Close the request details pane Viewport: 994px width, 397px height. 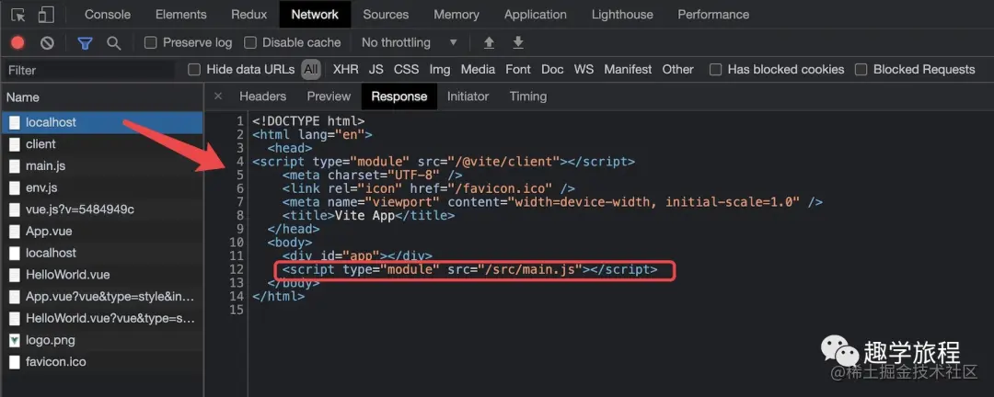pos(218,96)
